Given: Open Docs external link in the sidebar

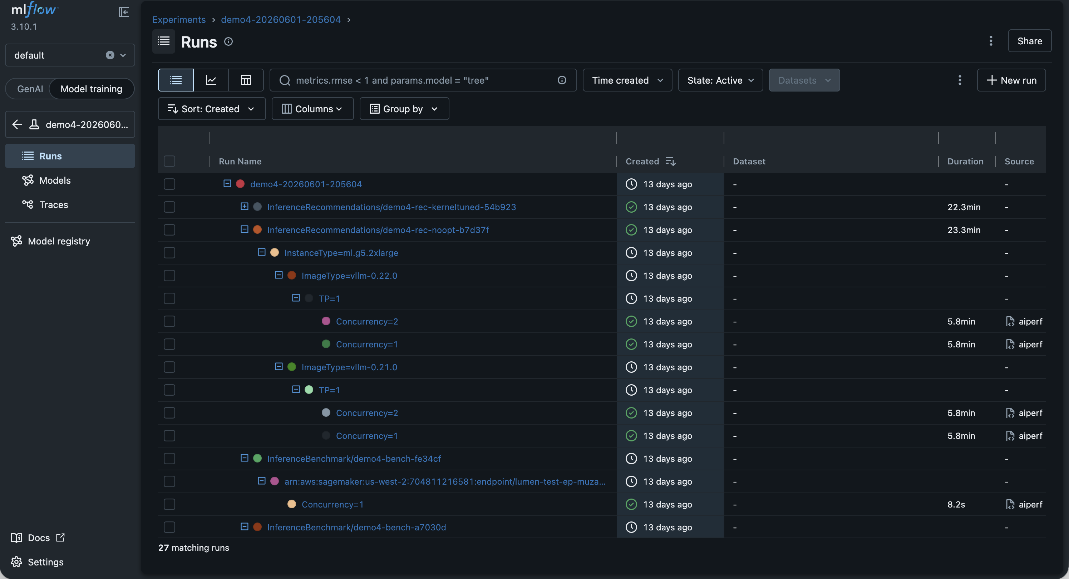Looking at the screenshot, I should click(x=38, y=538).
